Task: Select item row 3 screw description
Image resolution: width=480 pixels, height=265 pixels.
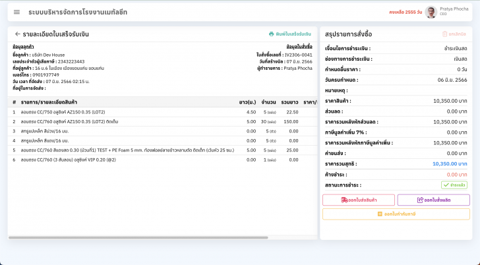Action: click(45, 131)
